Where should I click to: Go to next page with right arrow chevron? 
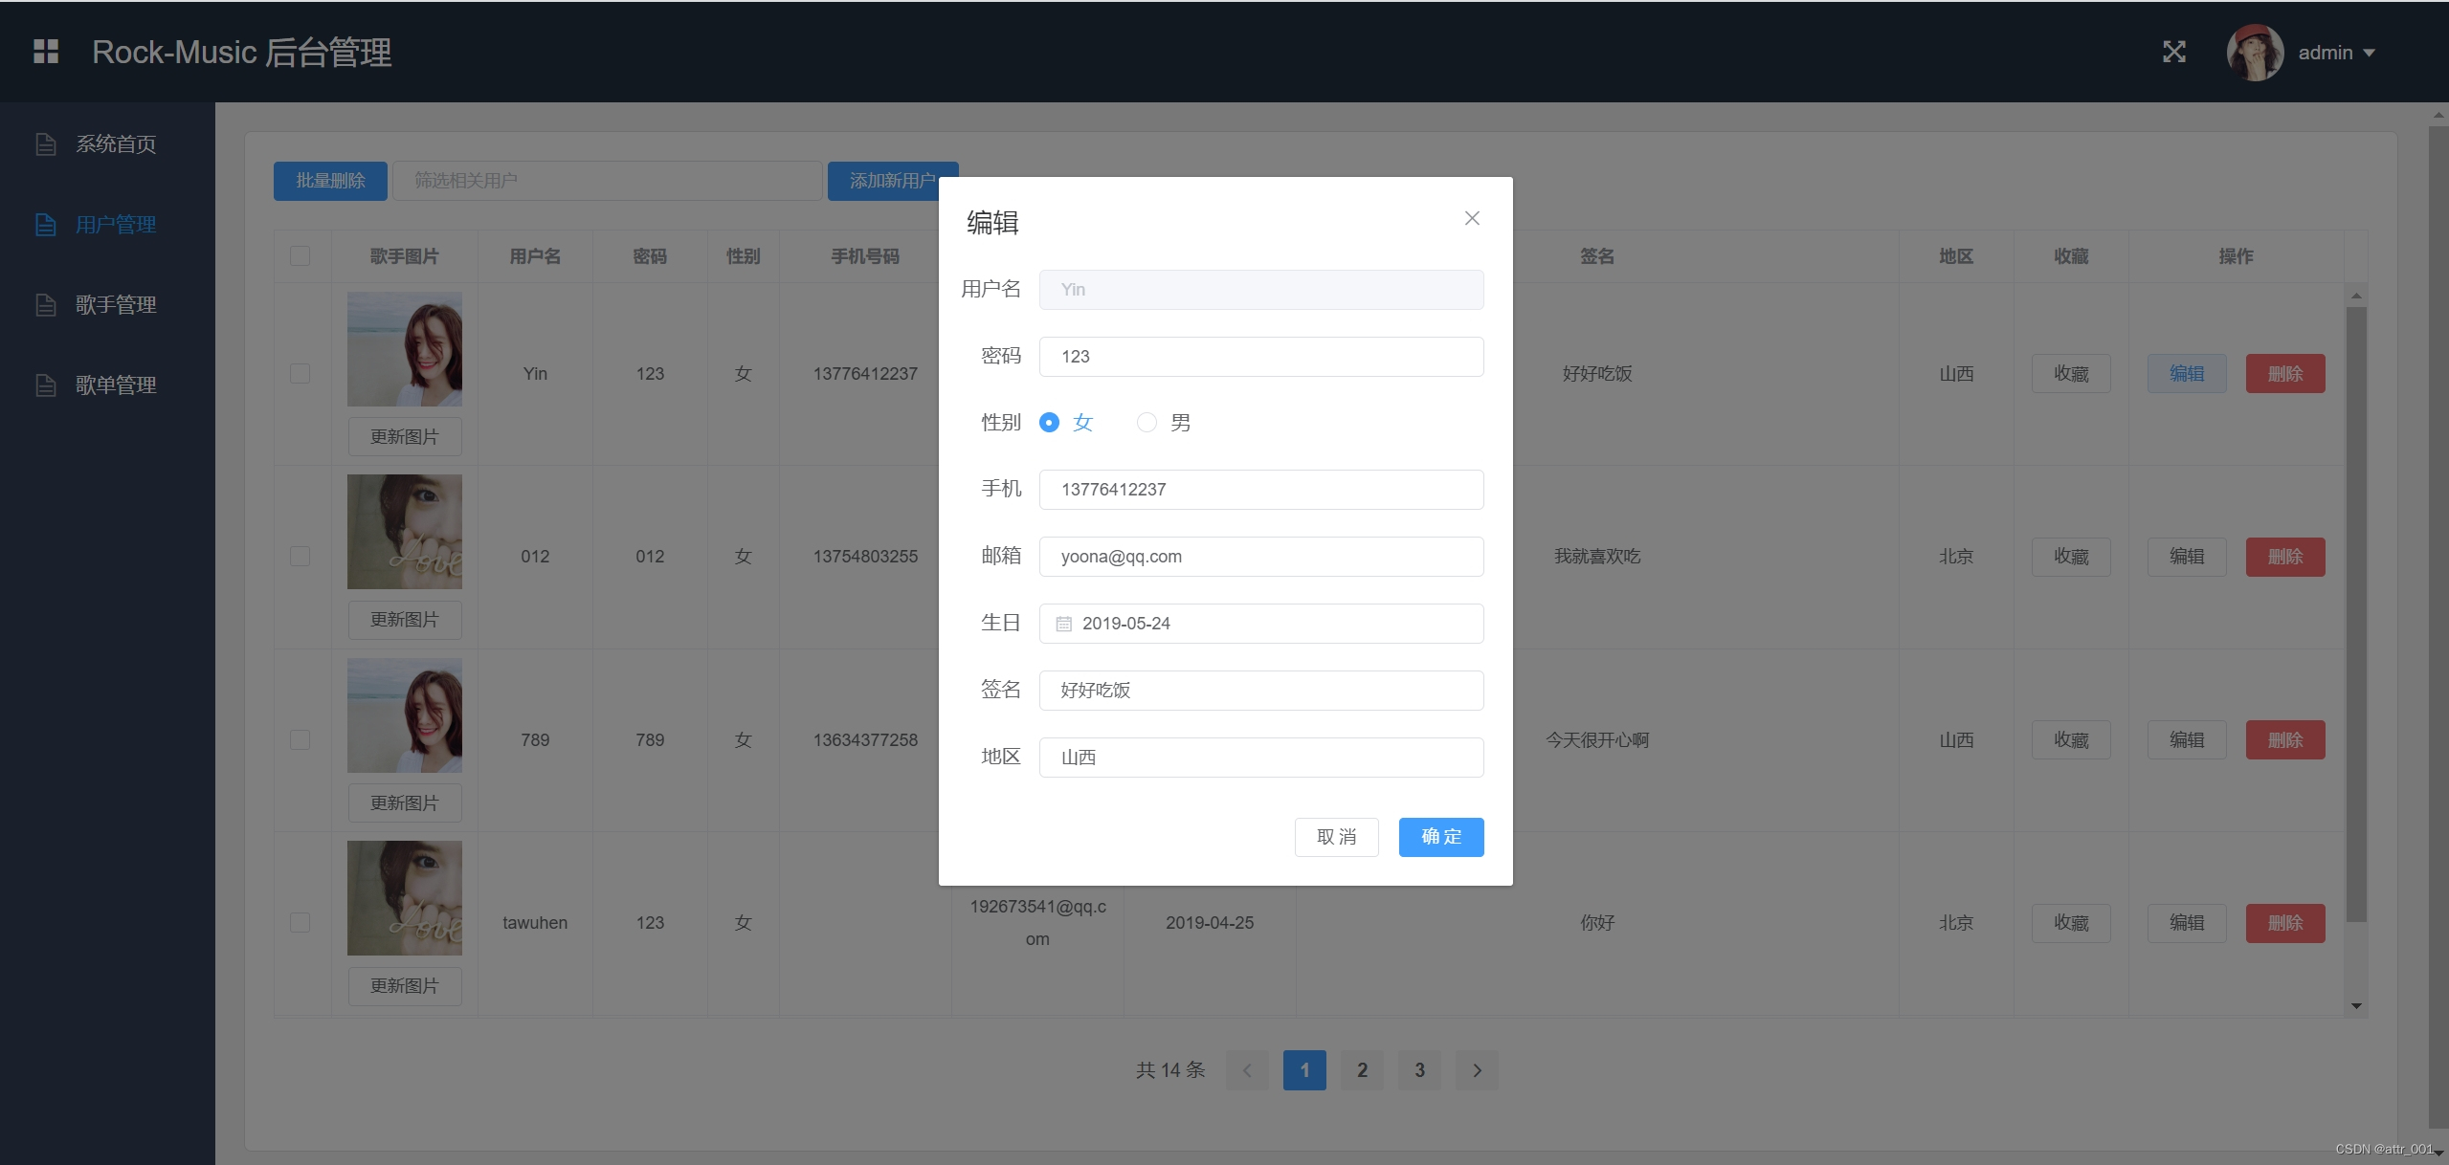click(x=1477, y=1069)
